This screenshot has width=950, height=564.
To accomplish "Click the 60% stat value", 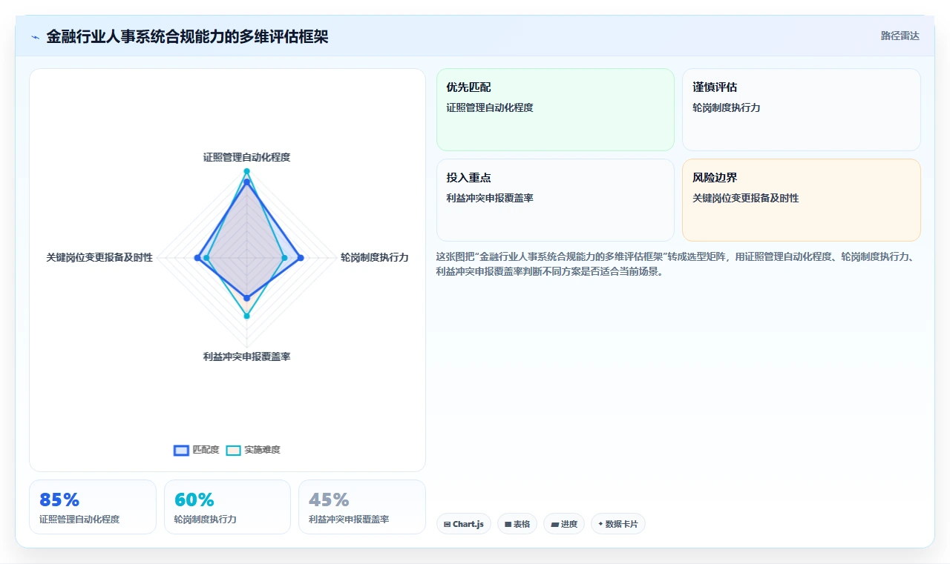I will [194, 500].
